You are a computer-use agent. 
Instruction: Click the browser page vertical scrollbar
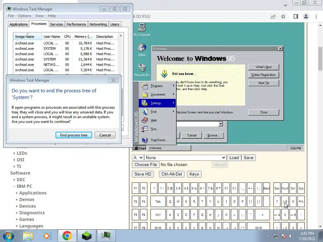[x=320, y=59]
